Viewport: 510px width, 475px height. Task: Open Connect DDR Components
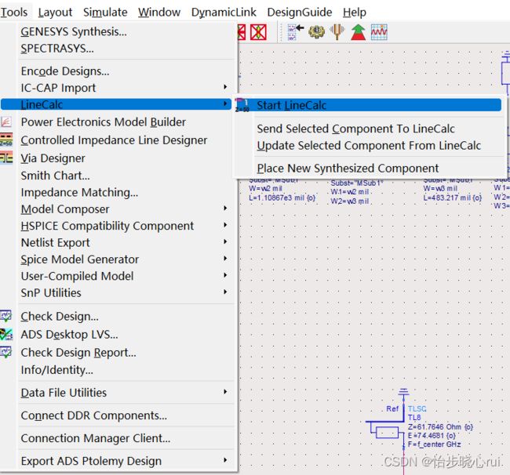(x=93, y=415)
